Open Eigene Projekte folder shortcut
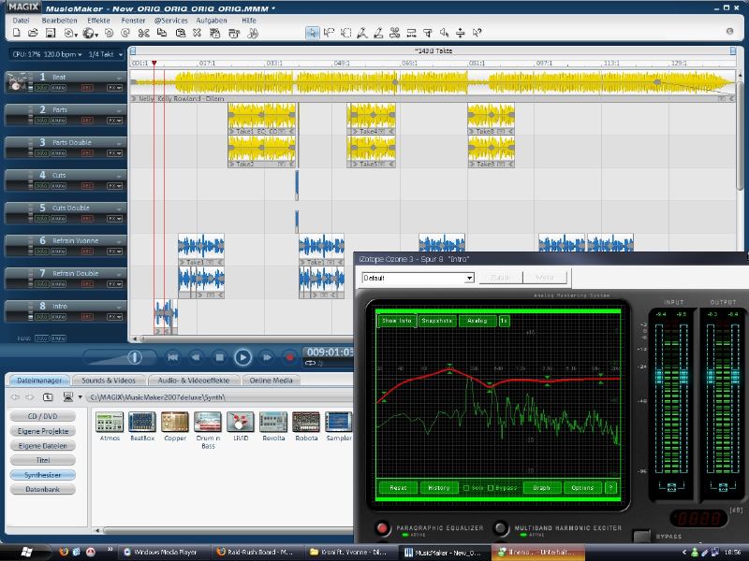Image resolution: width=749 pixels, height=561 pixels. [x=42, y=431]
